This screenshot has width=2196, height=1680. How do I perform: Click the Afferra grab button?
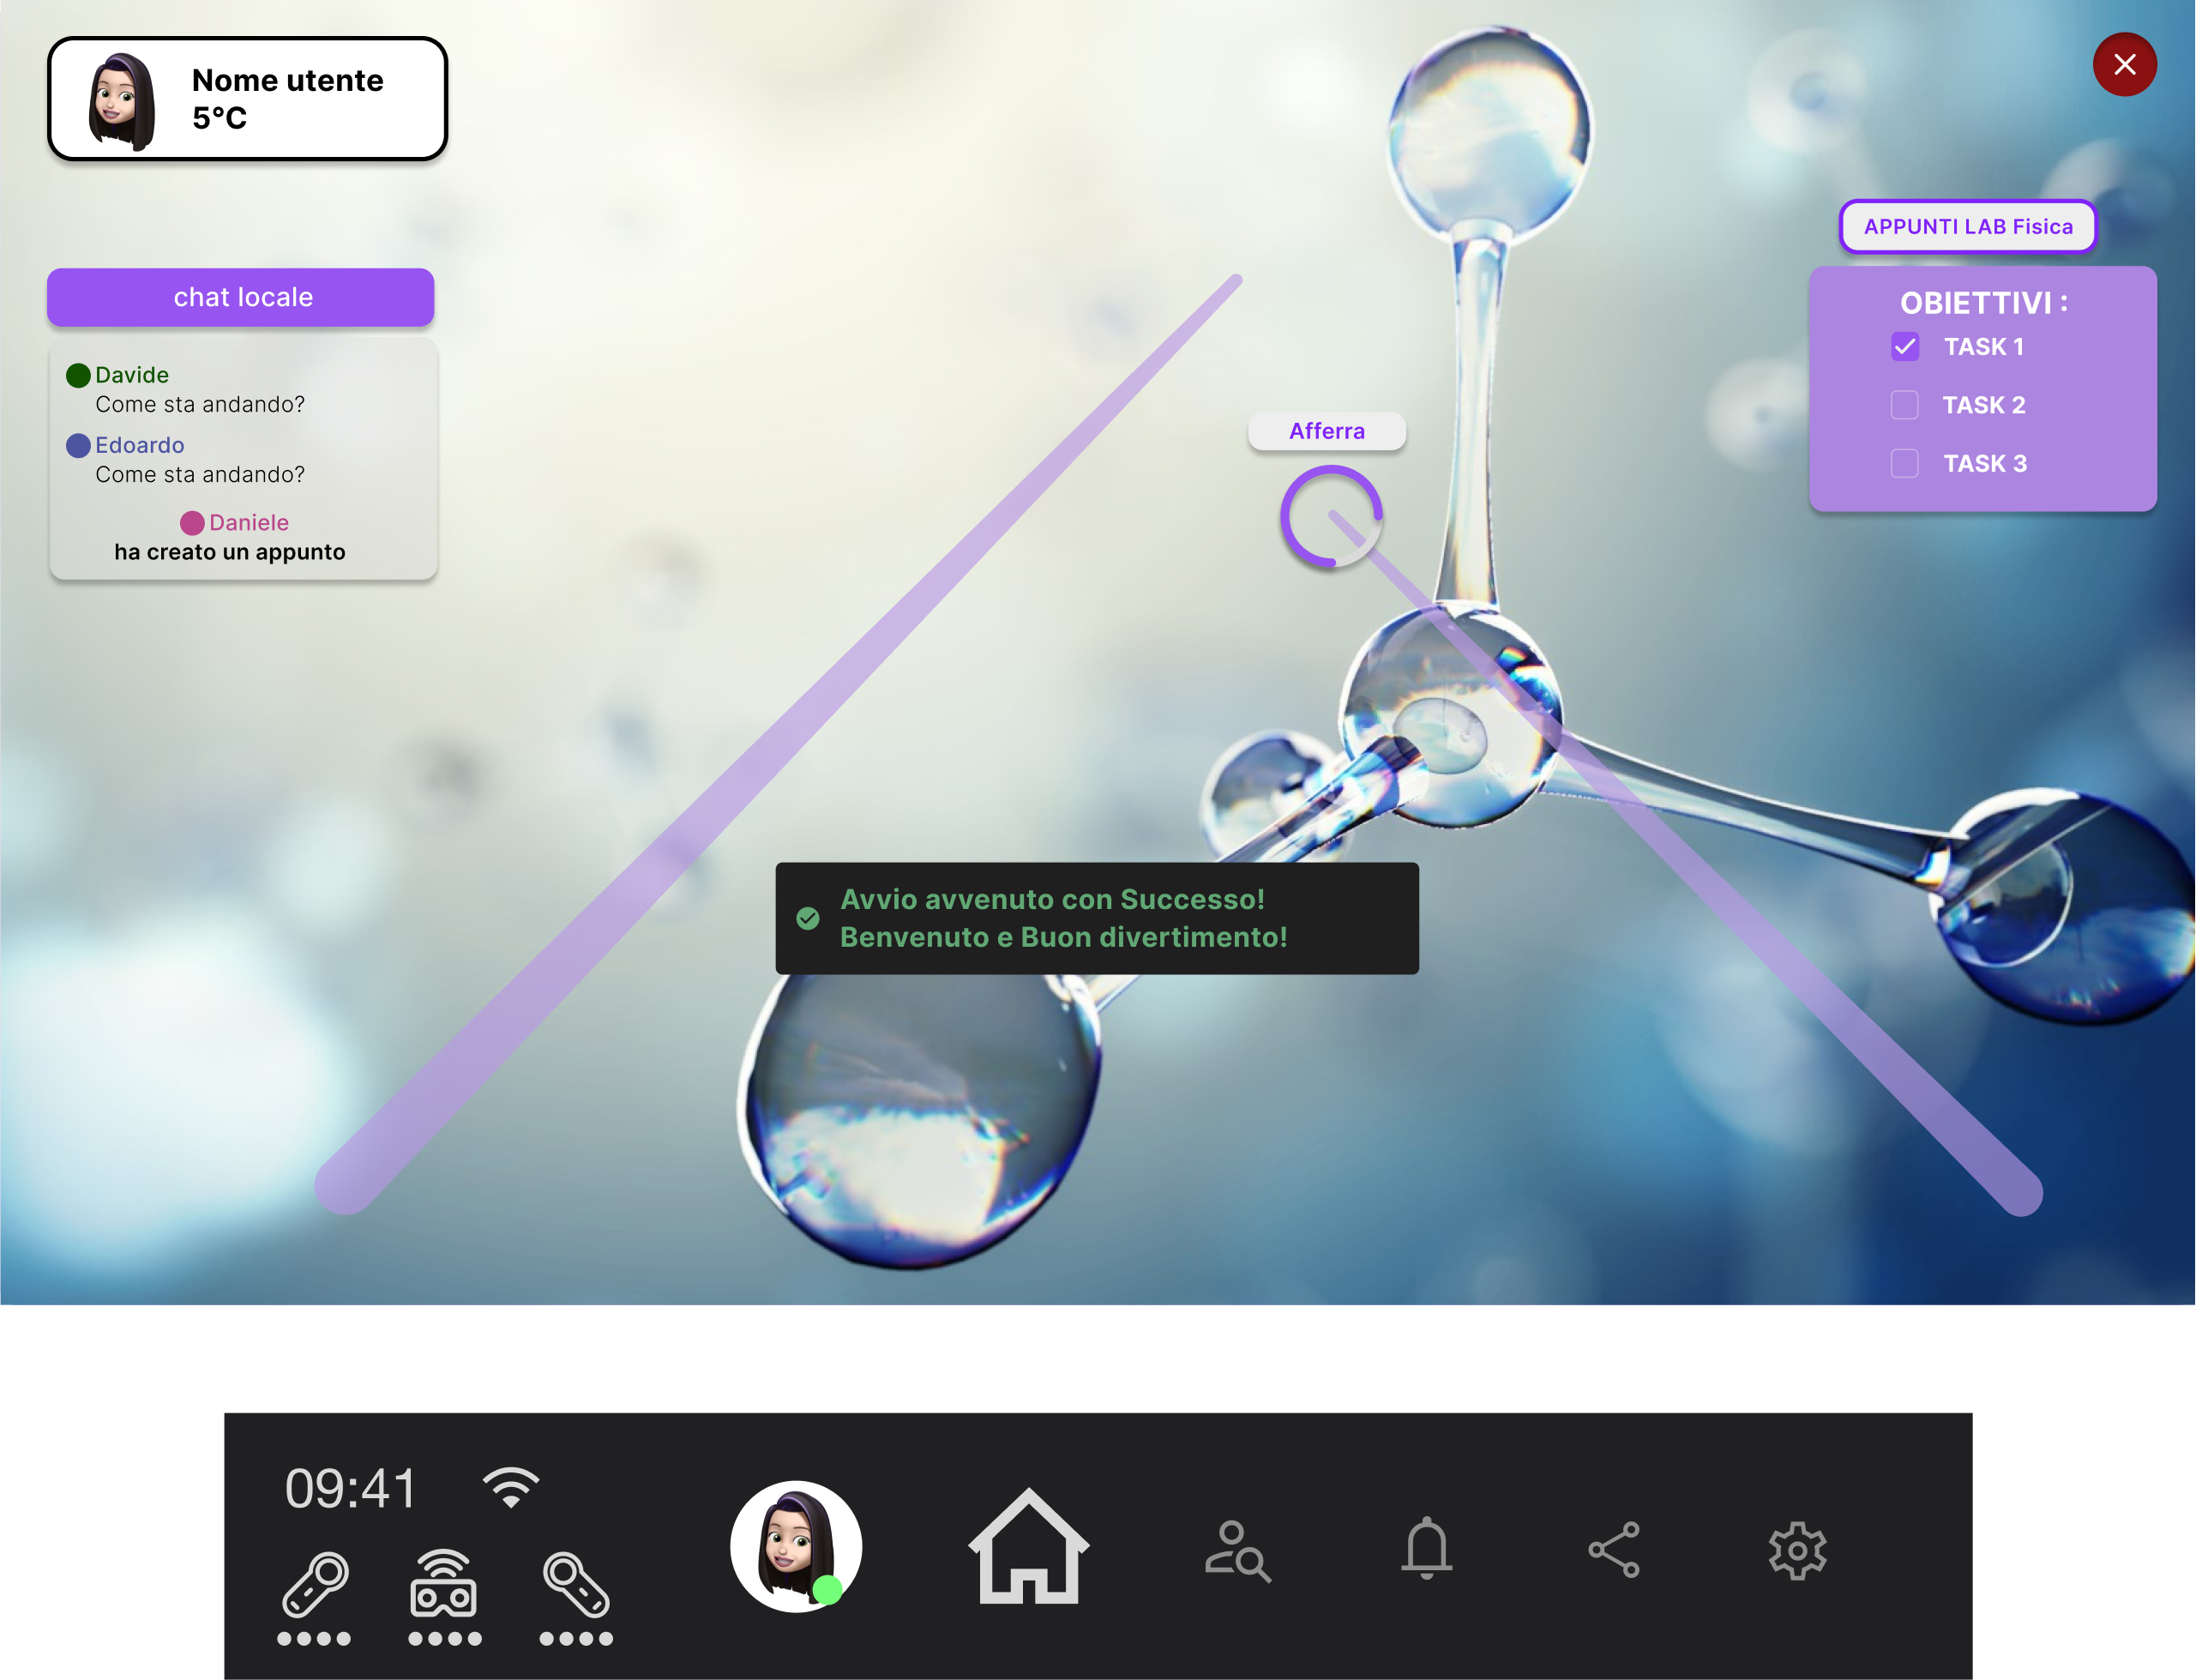tap(1326, 431)
